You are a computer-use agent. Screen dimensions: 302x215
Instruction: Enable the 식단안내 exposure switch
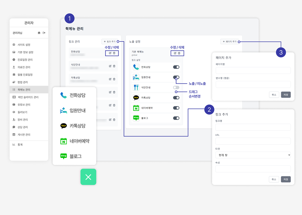[176, 87]
